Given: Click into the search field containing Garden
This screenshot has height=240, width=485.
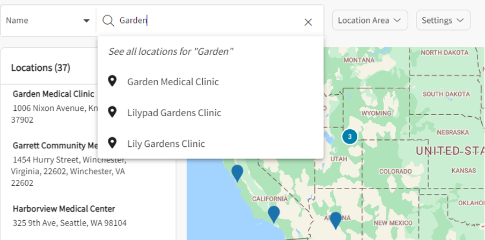Looking at the screenshot, I should coord(215,21).
